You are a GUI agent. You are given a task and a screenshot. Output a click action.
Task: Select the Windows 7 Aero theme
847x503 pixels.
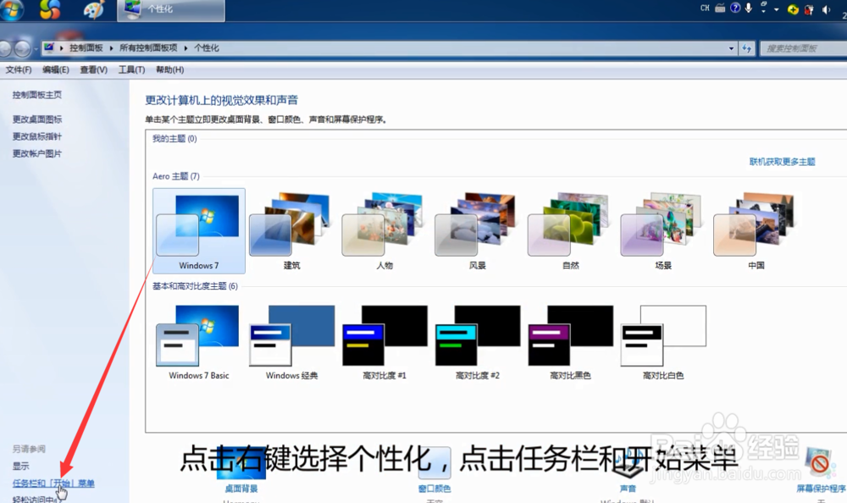(199, 230)
